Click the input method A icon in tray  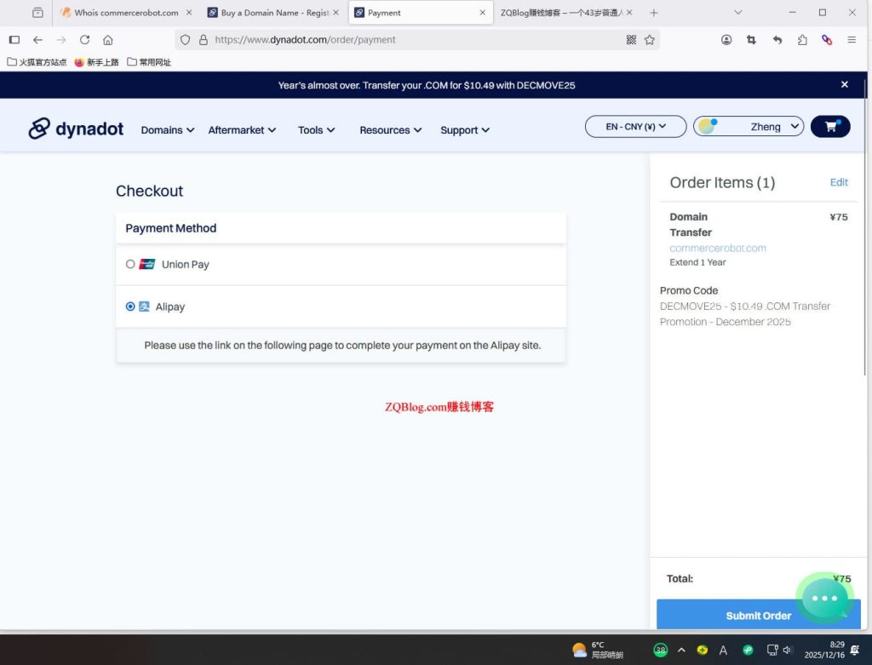(x=723, y=650)
